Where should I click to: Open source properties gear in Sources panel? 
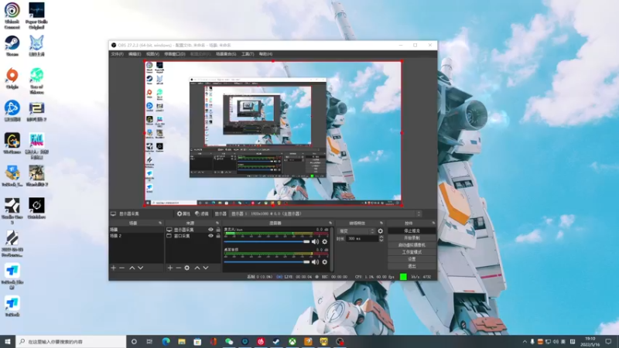(x=186, y=268)
